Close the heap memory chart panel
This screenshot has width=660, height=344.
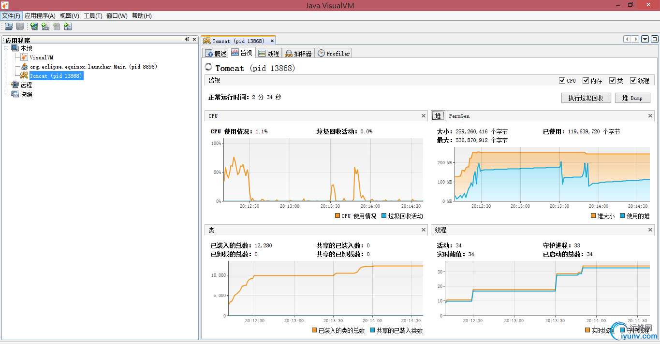click(650, 116)
